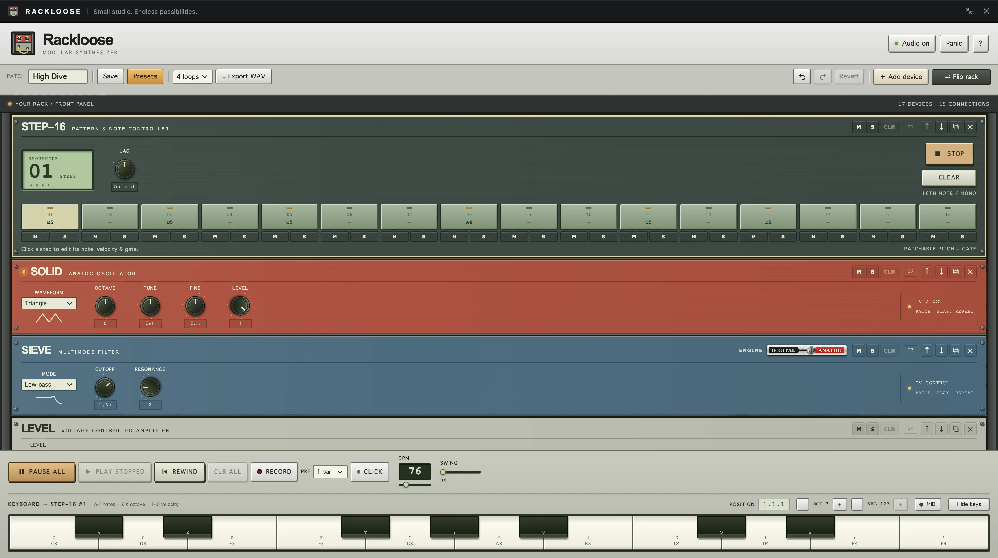Duplicate the SOLID oscillator device
The image size is (998, 558).
[956, 272]
